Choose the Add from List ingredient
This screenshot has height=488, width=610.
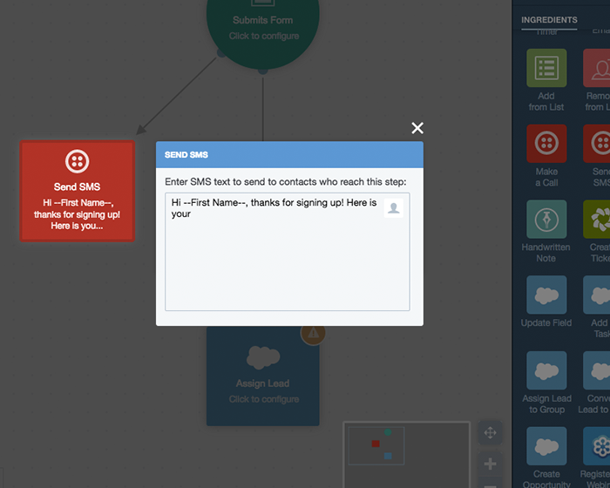click(546, 68)
